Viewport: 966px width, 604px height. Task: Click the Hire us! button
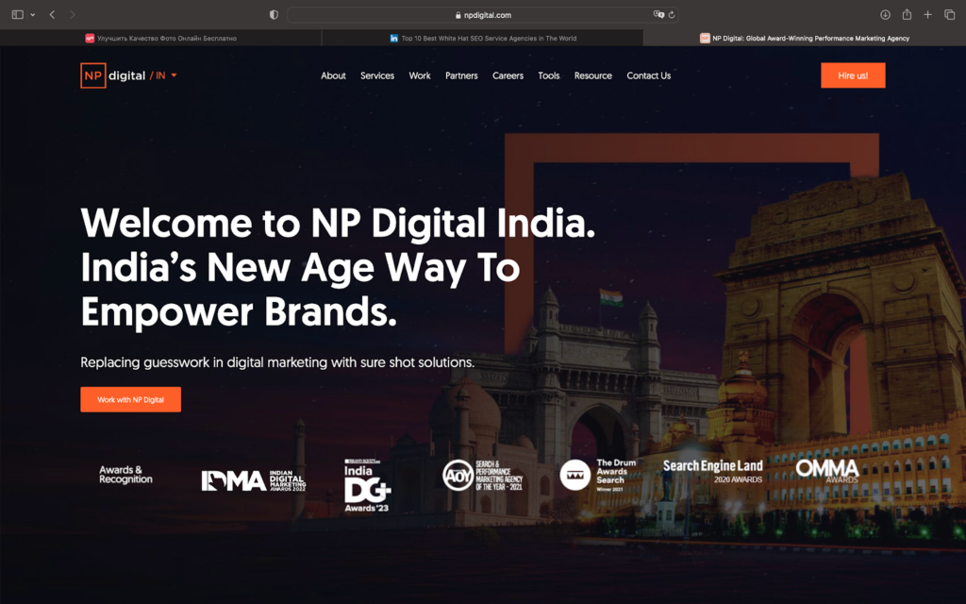pyautogui.click(x=853, y=75)
